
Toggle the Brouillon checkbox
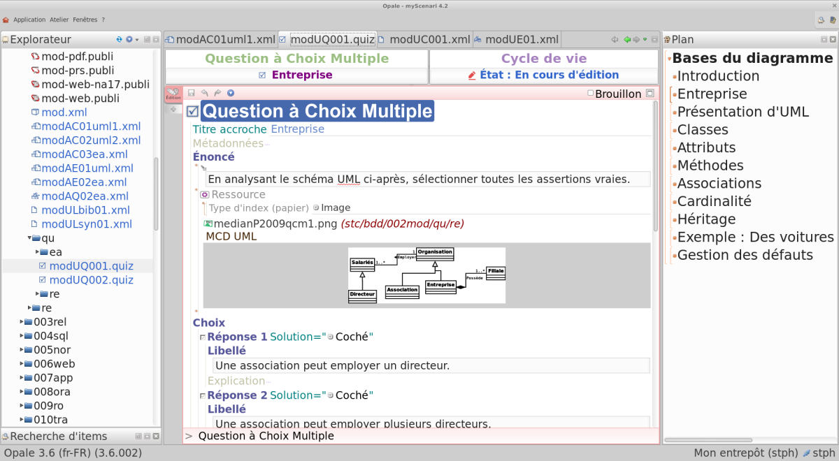pyautogui.click(x=591, y=94)
